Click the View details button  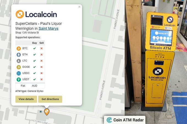(26, 99)
